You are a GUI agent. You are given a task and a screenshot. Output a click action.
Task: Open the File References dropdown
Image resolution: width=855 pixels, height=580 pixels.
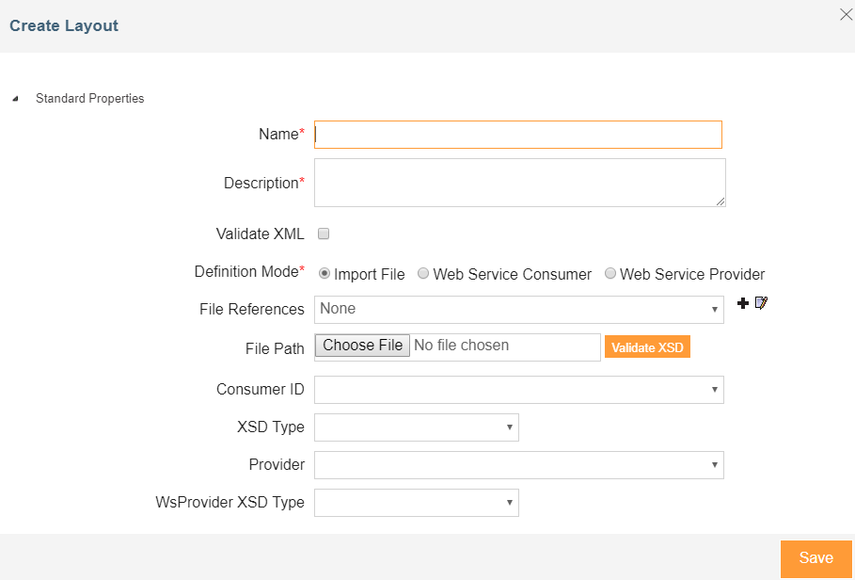518,309
